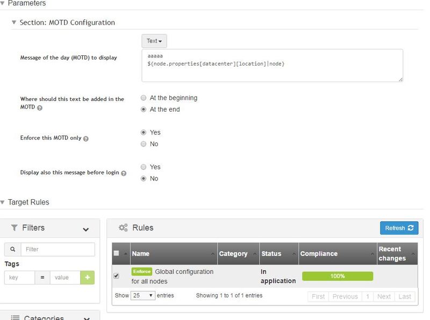The height and width of the screenshot is (320, 430).
Task: Select At the beginning radio option
Action: pyautogui.click(x=144, y=98)
